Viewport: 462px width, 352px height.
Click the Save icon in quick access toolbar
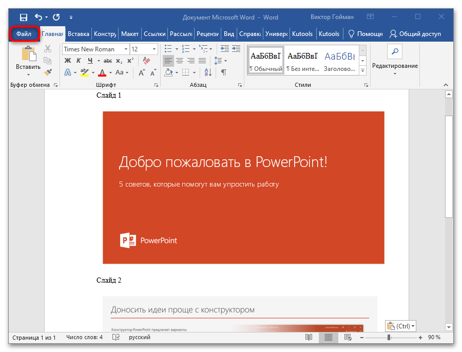click(x=24, y=17)
